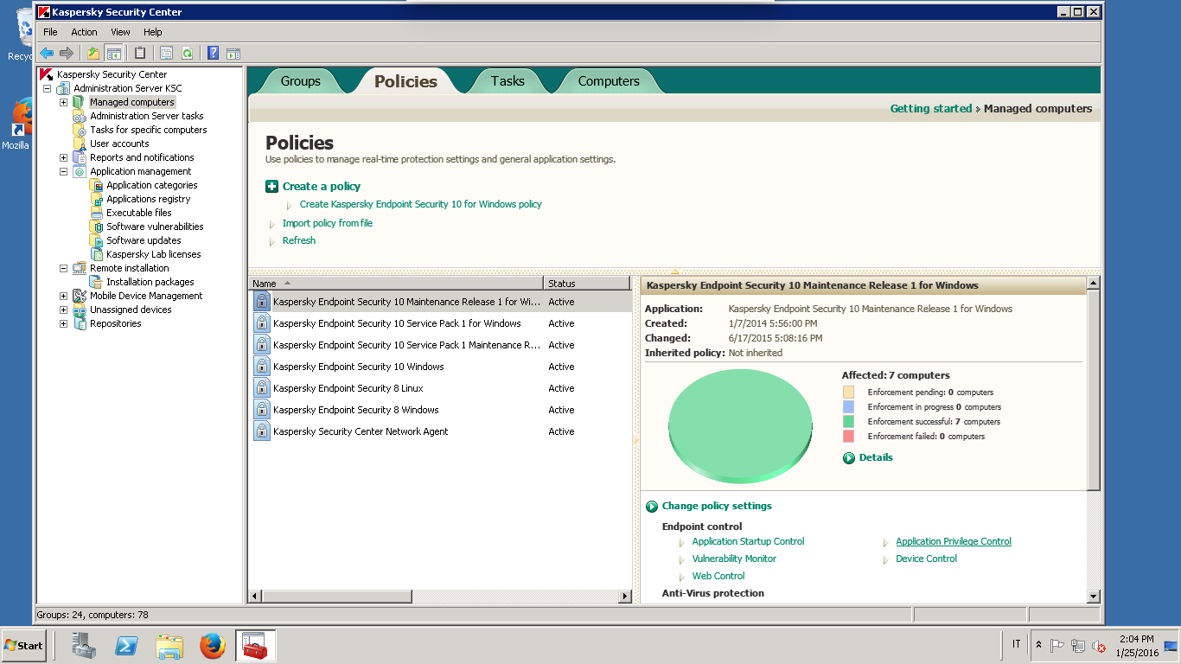
Task: Click Import policy from file link
Action: tap(328, 223)
